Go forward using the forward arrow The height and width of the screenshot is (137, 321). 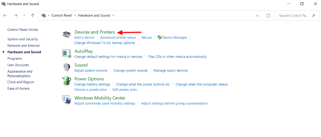[15, 15]
